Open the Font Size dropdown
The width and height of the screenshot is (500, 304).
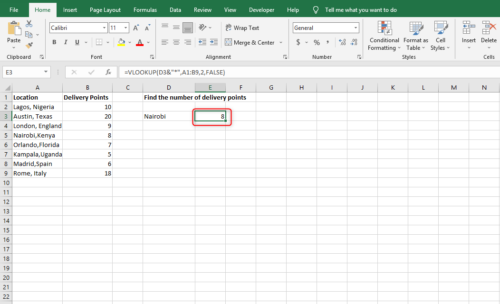pyautogui.click(x=125, y=28)
